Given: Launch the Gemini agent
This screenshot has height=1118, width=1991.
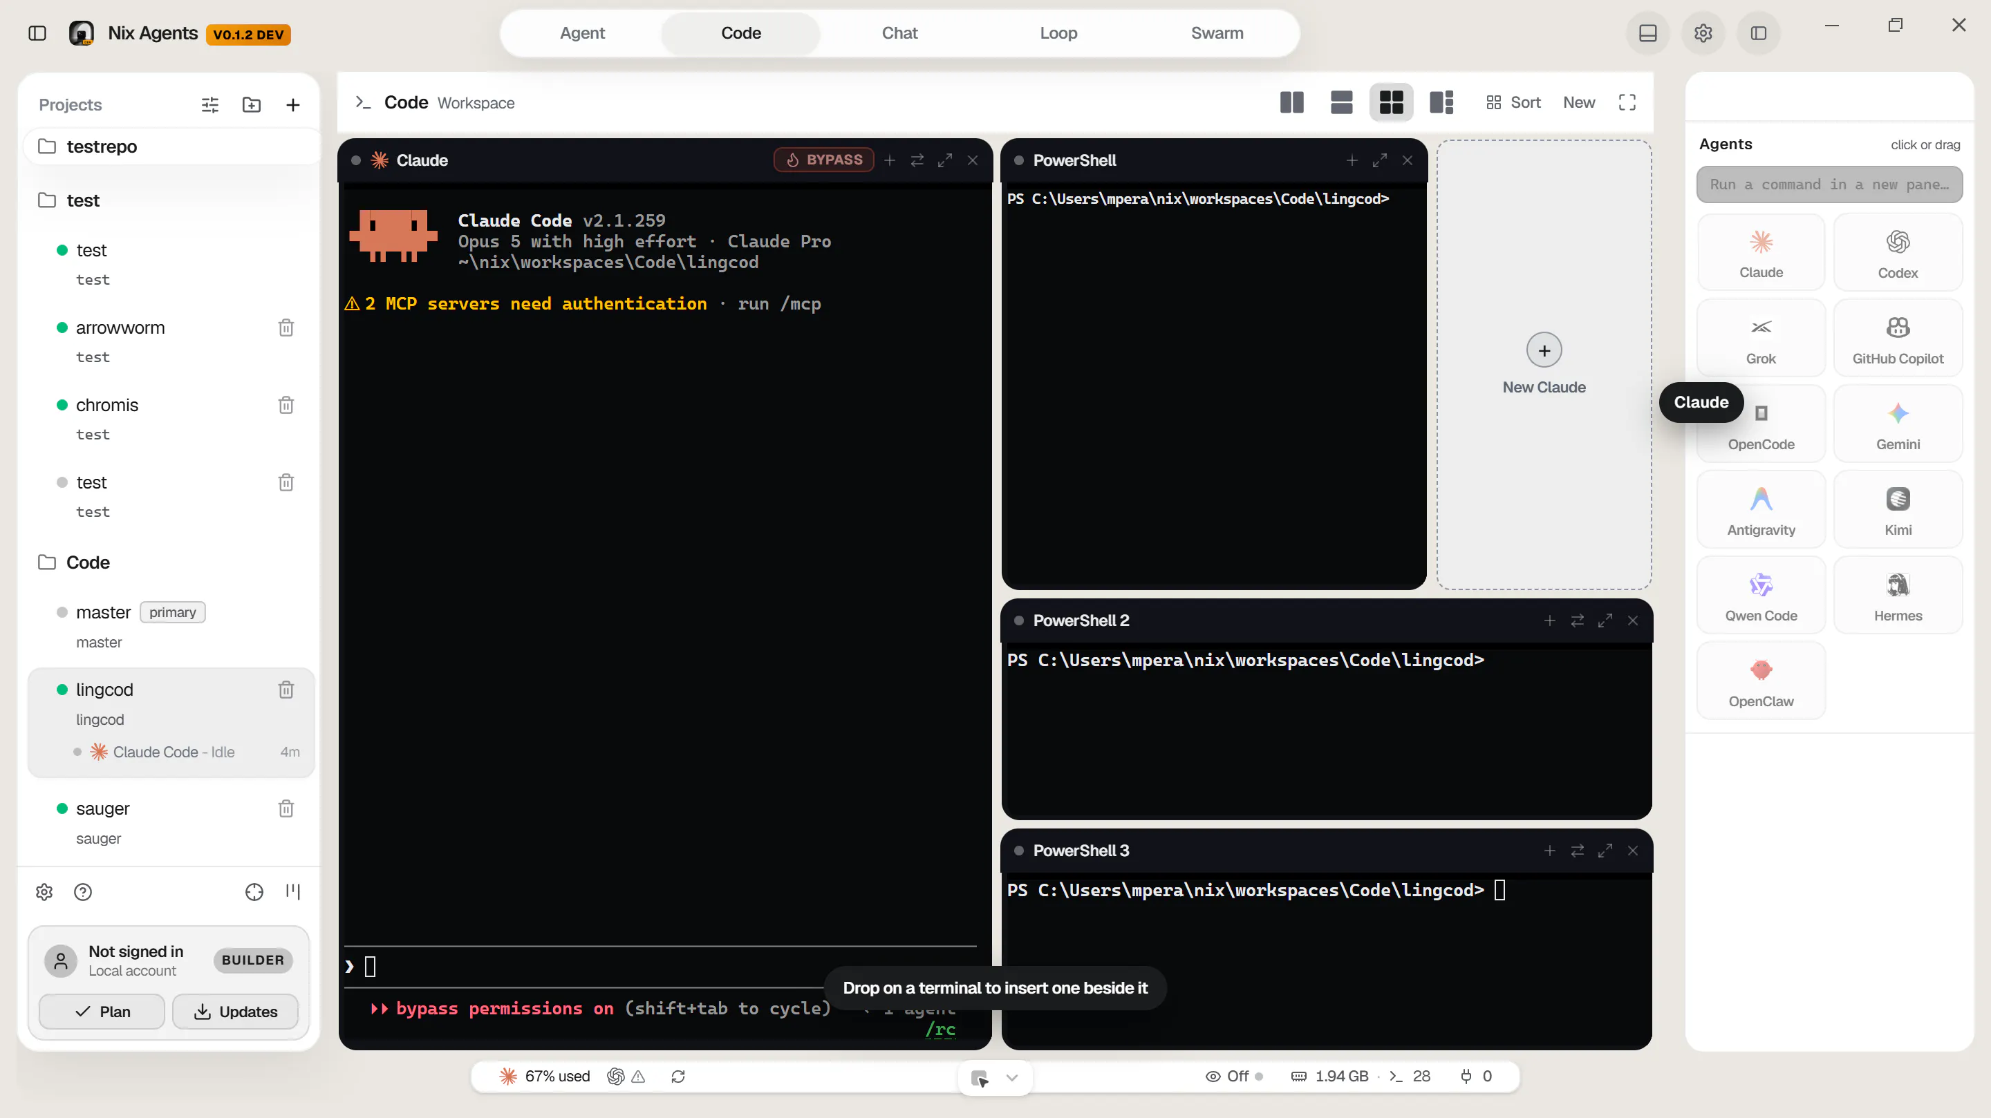Looking at the screenshot, I should pos(1898,424).
